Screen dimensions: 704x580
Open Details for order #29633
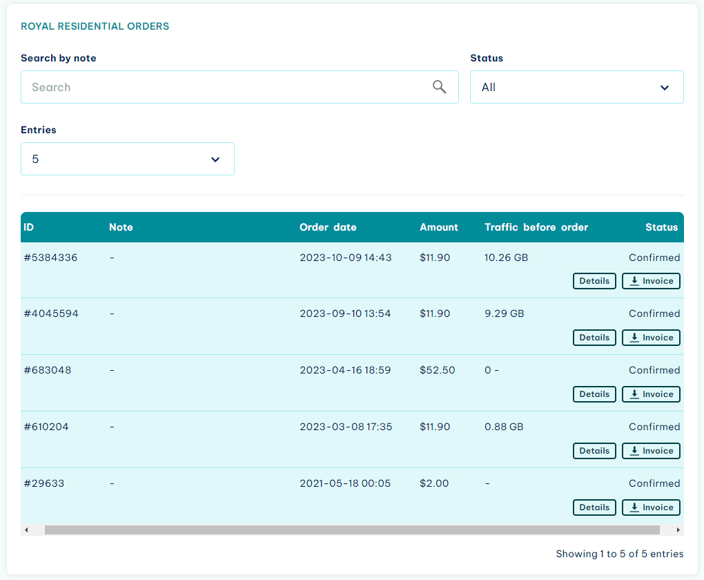point(594,507)
